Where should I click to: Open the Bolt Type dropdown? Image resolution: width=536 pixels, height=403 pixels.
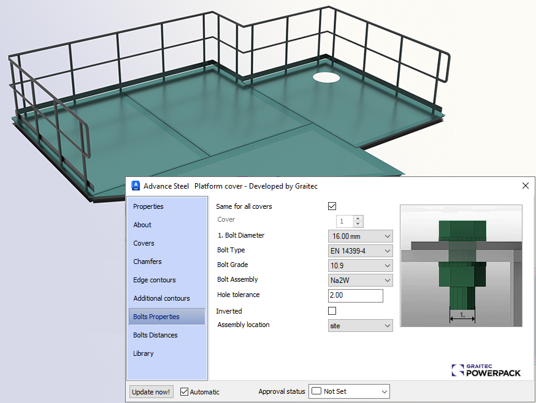point(360,251)
